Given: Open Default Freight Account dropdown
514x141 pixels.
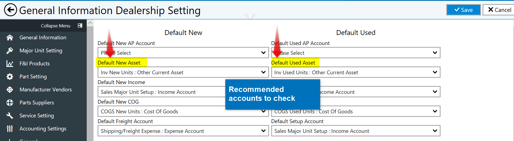Looking at the screenshot, I should point(183,131).
